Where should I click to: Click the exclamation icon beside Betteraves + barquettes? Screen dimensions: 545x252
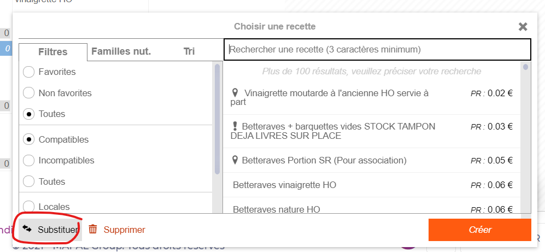pyautogui.click(x=235, y=126)
